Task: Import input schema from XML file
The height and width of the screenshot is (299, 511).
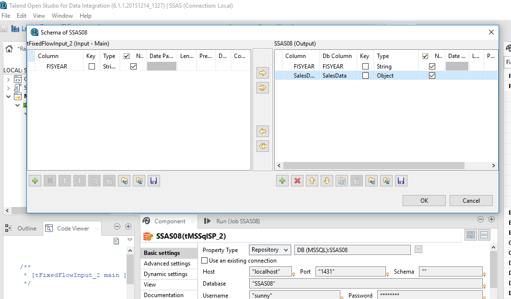Action: pyautogui.click(x=124, y=181)
